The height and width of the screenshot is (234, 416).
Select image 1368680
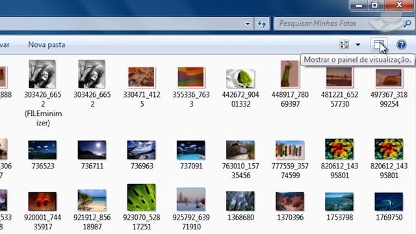click(240, 201)
